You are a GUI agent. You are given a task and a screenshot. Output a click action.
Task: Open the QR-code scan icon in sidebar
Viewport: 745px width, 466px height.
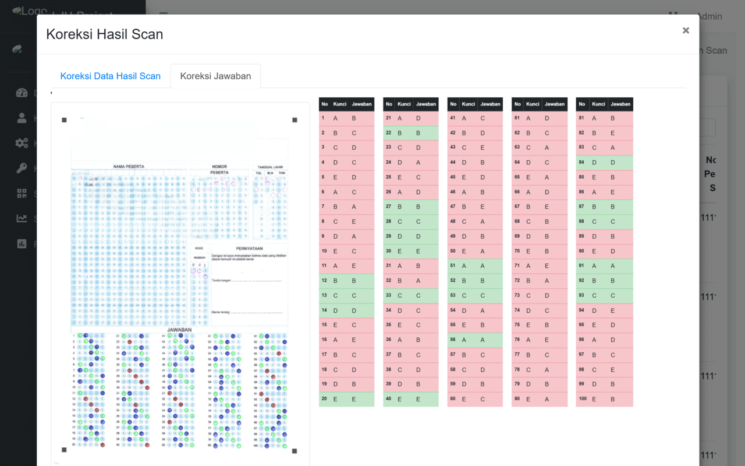tap(22, 193)
